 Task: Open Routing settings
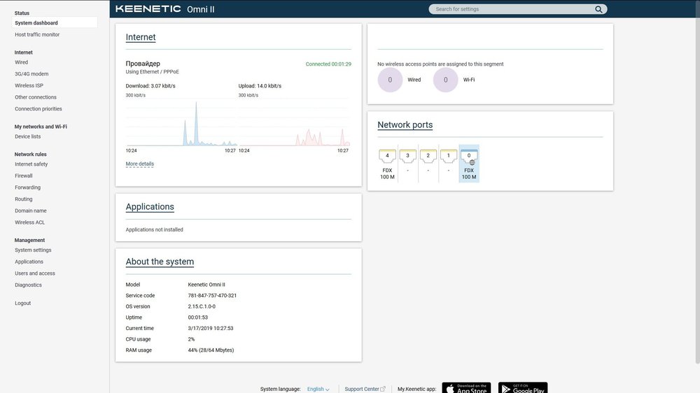(24, 199)
